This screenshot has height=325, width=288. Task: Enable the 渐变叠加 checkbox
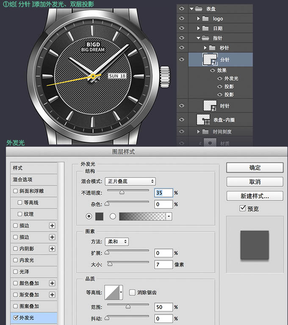(x=15, y=294)
